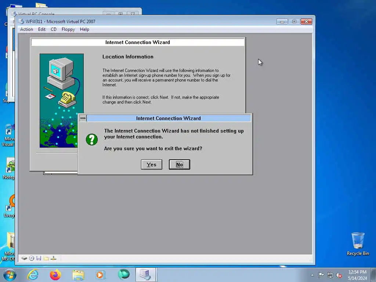Click the Location Information heading
The height and width of the screenshot is (282, 376).
click(128, 57)
